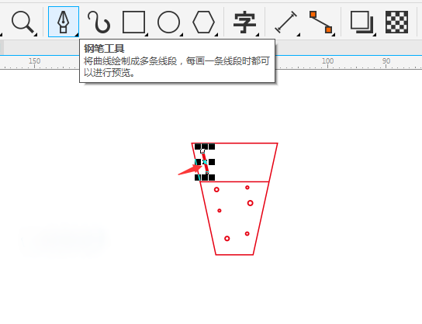Select the Connector tool with orange nodes
This screenshot has height=324, width=422.
(x=320, y=22)
